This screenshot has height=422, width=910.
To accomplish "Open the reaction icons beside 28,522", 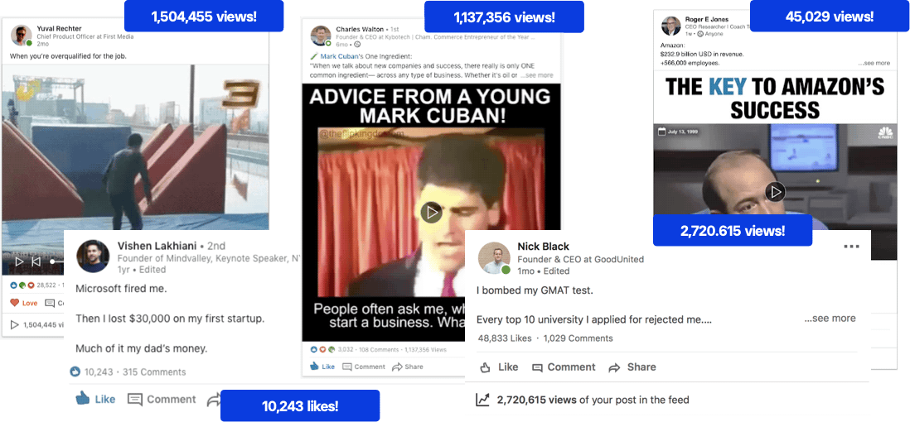I will pyautogui.click(x=22, y=285).
